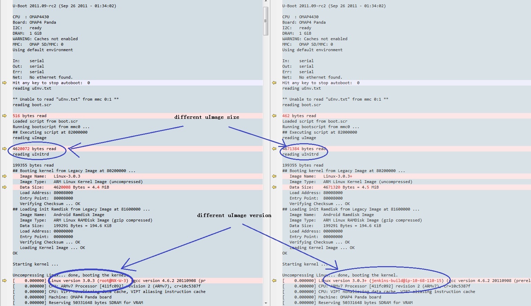Click copy-to-left arrow next to '462 bytes read'
Image resolution: width=531 pixels, height=306 pixels.
pyautogui.click(x=274, y=116)
